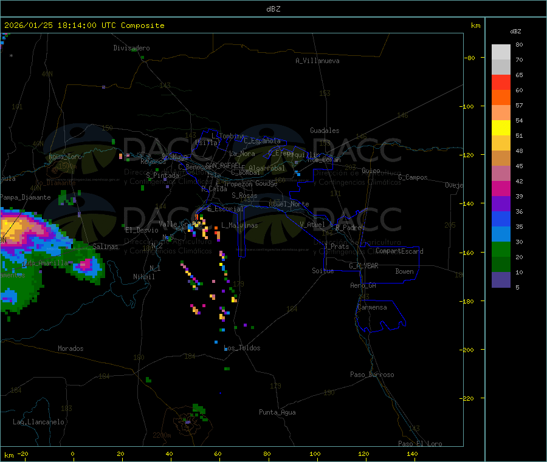This screenshot has width=547, height=462.
Task: Select the light blue 30-35 dBZ swatch
Action: coord(501,234)
